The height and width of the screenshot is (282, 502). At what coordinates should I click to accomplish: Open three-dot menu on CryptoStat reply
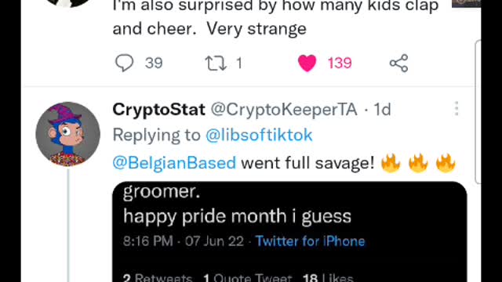457,109
